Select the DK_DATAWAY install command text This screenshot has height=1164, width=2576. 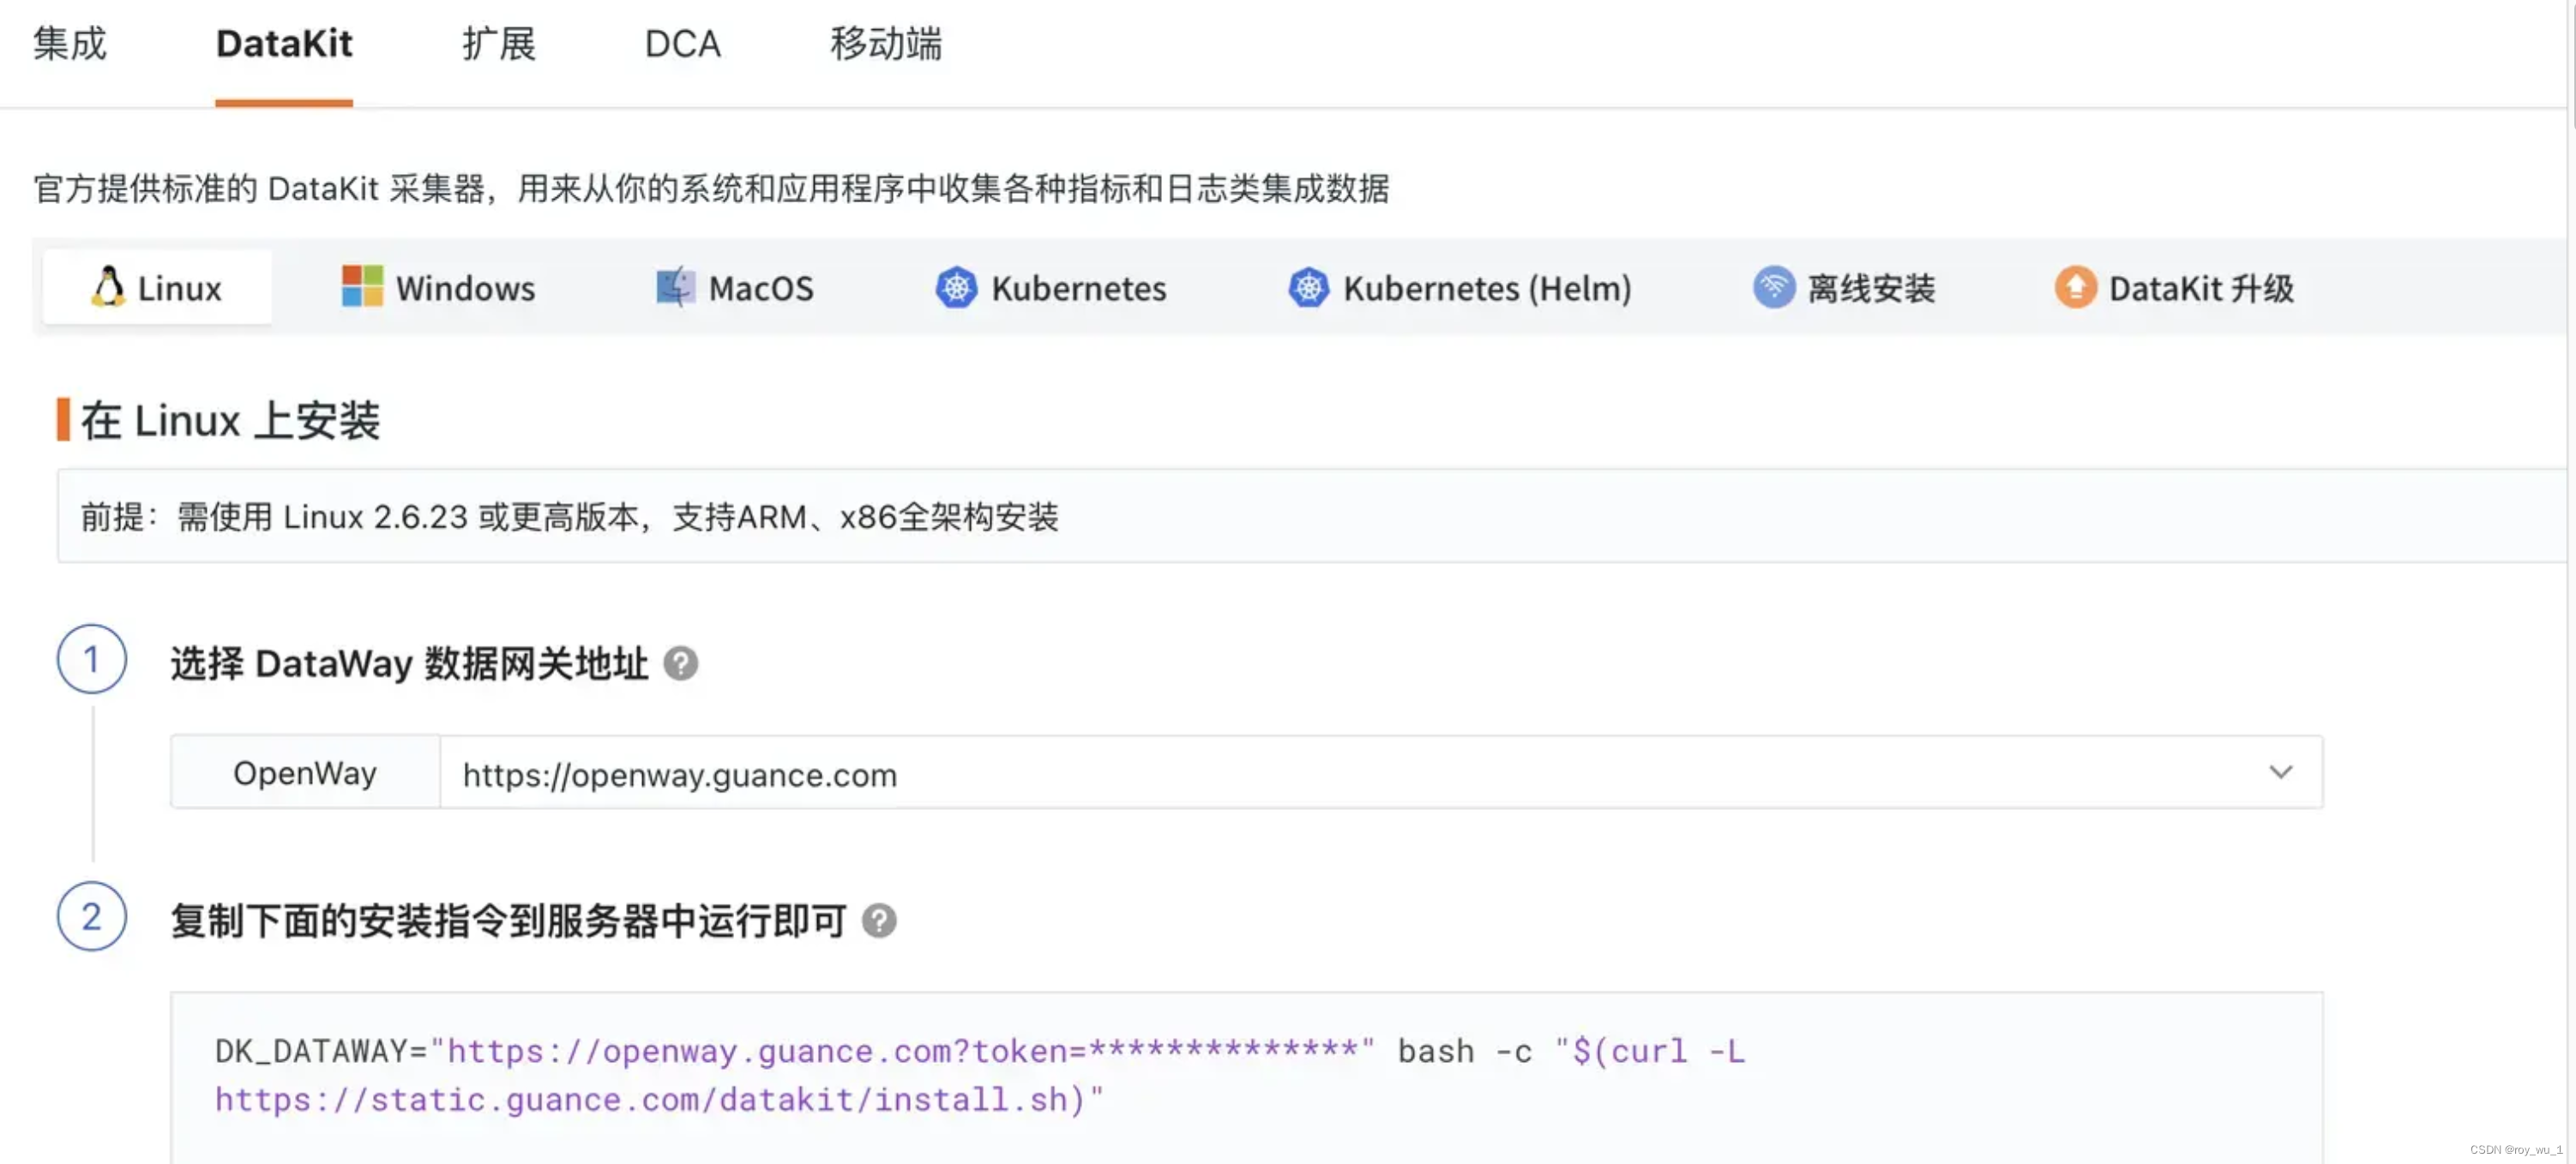point(900,1074)
